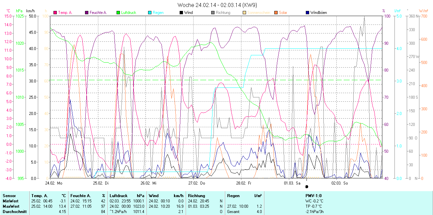433x215 pixels.
Task: Select the 'Feuchte A.' legend label
Action: (98, 13)
